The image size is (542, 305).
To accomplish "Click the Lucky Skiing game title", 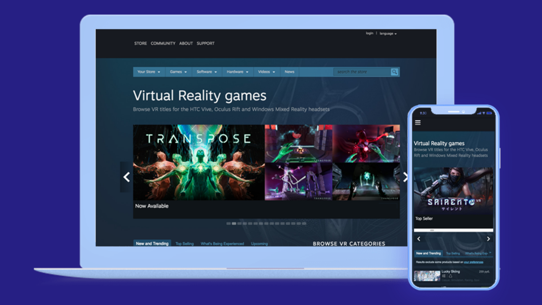I will tap(451, 271).
